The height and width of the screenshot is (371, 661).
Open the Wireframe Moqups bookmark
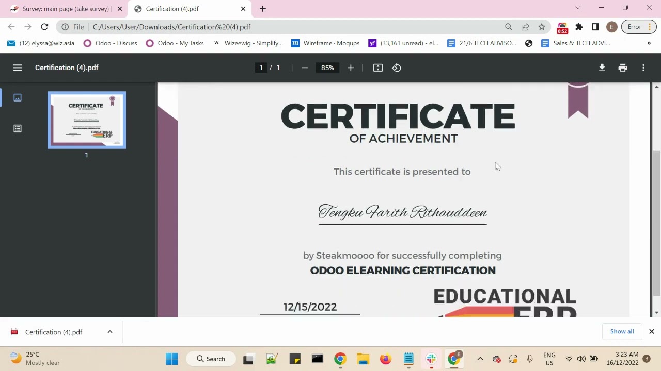coord(325,43)
